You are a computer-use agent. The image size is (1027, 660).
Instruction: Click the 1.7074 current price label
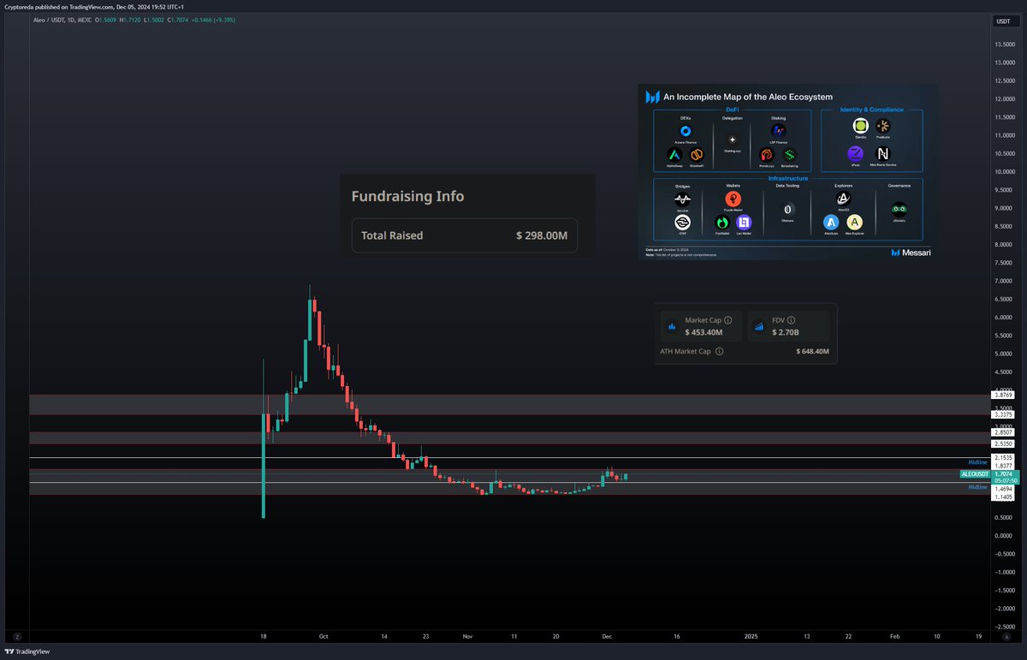coord(1003,473)
